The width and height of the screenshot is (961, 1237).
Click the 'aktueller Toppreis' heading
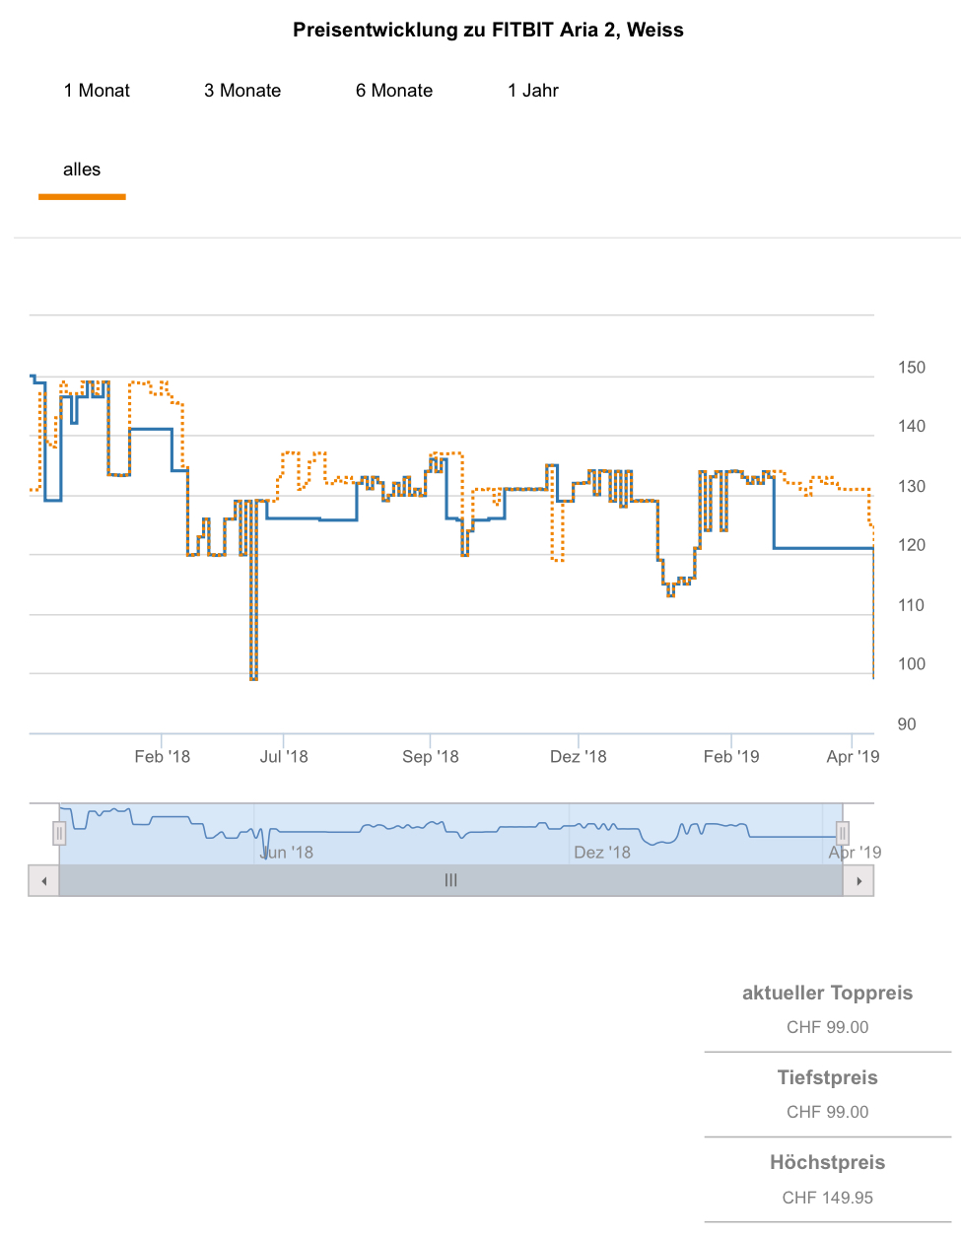[827, 993]
